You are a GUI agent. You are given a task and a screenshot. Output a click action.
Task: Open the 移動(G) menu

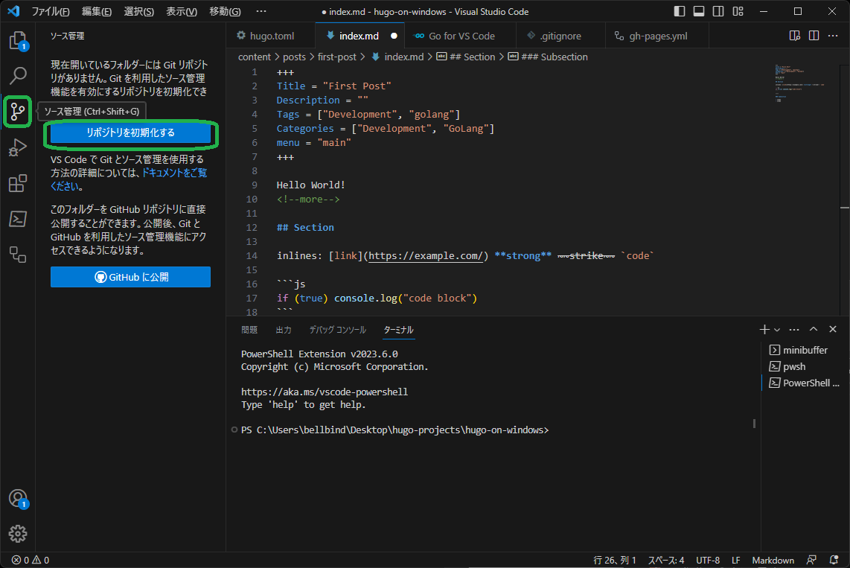(x=225, y=11)
